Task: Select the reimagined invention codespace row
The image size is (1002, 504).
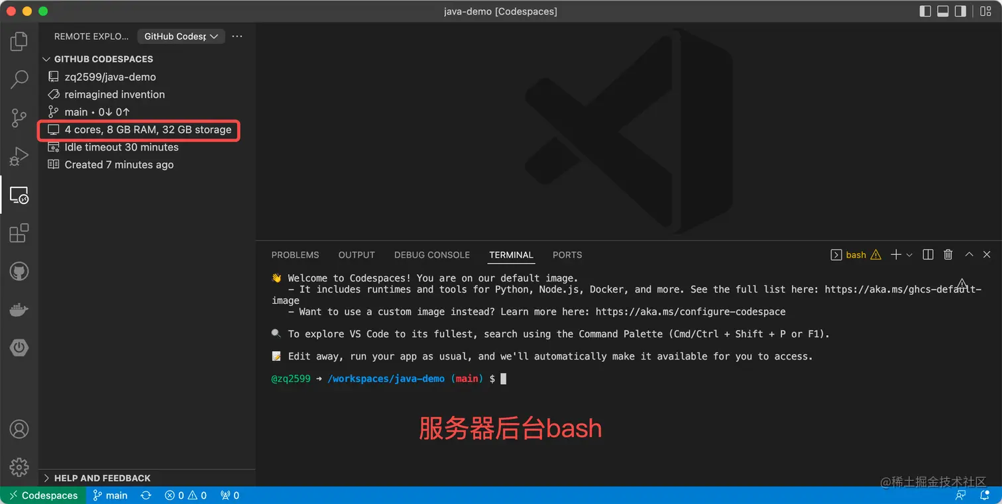Action: pyautogui.click(x=147, y=94)
